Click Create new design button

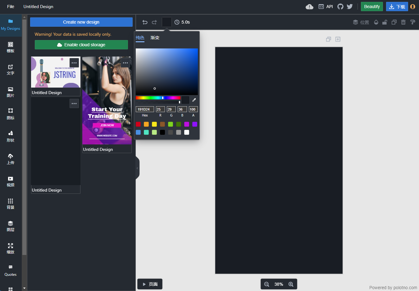[81, 22]
